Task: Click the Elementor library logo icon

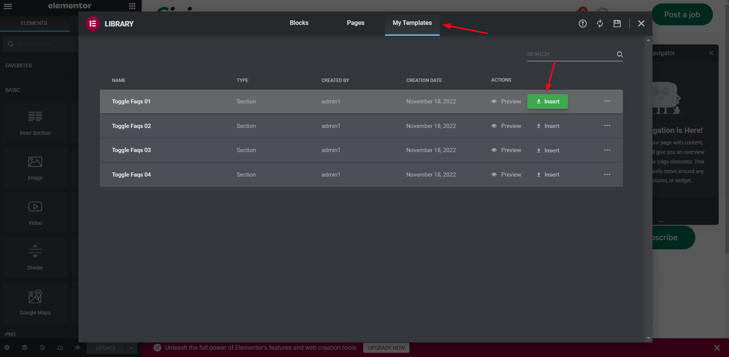Action: pos(93,24)
